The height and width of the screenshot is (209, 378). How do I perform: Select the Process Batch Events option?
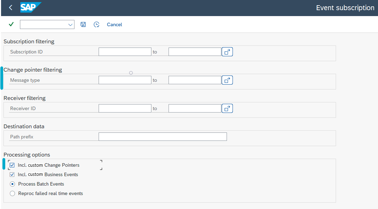[12, 184]
